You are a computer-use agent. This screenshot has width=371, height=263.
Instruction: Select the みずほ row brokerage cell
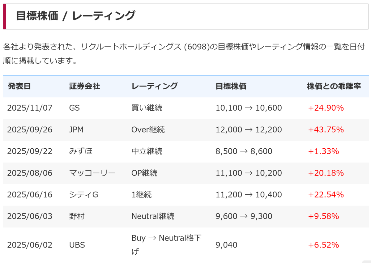point(81,151)
